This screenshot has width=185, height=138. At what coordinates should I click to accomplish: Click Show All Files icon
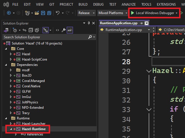pyautogui.click(x=37, y=30)
